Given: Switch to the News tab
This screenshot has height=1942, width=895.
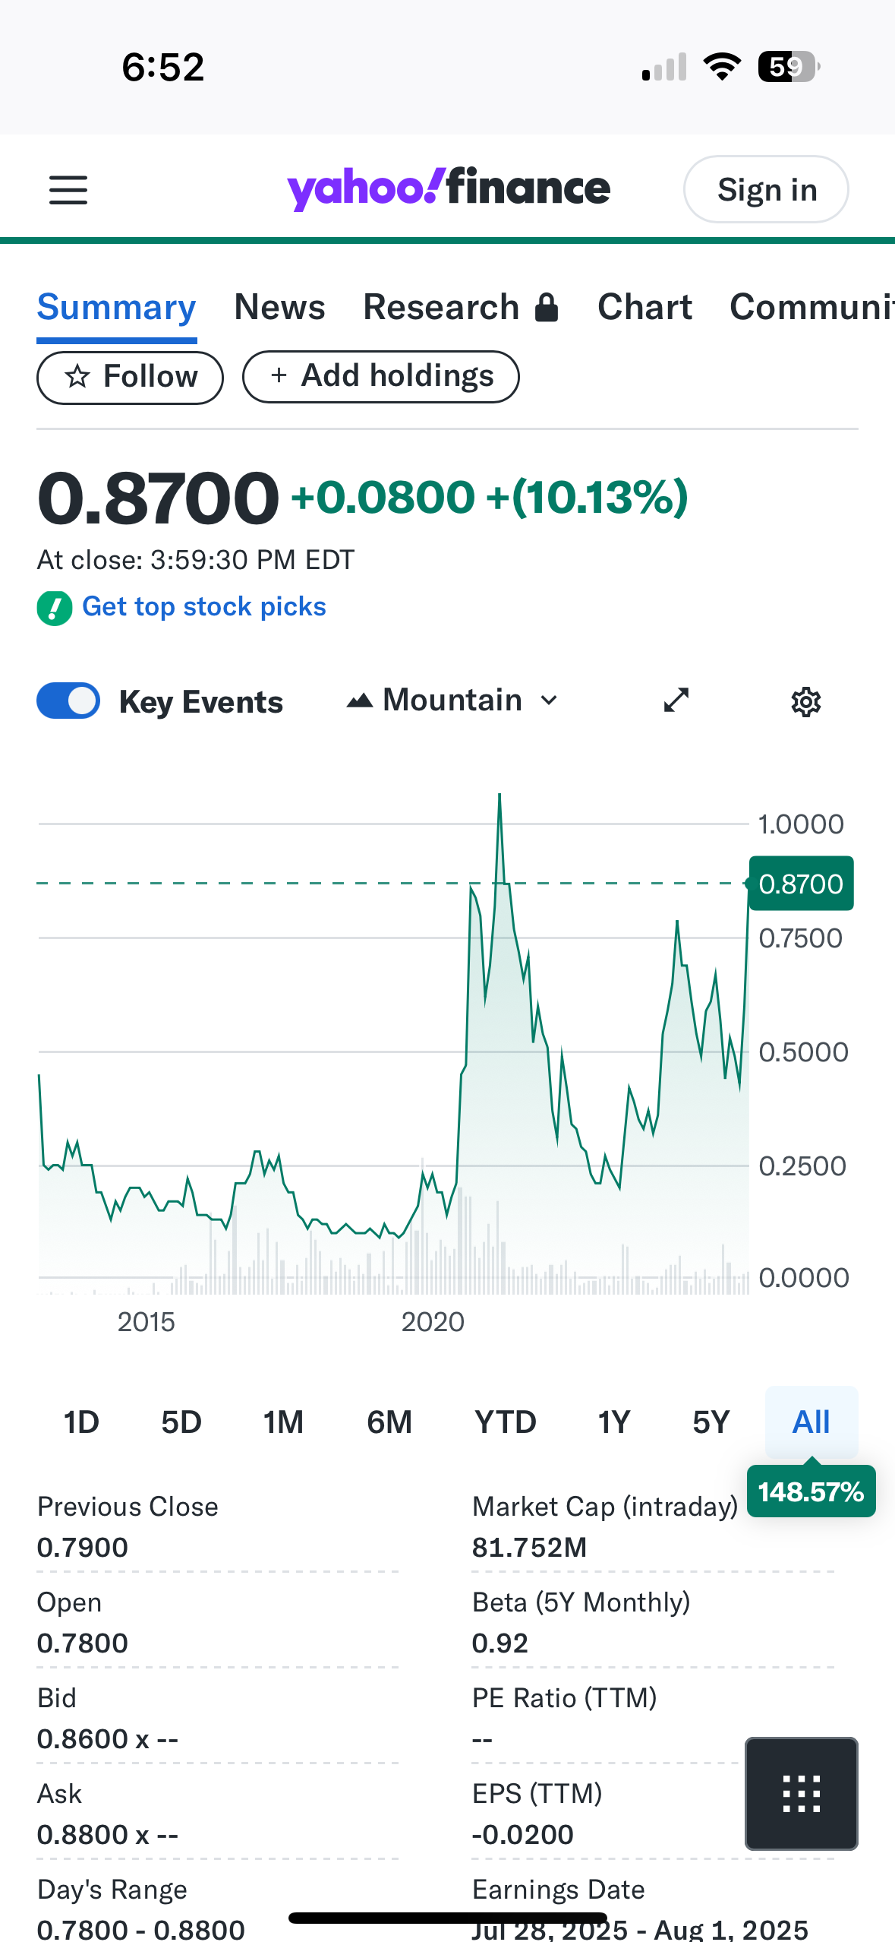Looking at the screenshot, I should [280, 308].
